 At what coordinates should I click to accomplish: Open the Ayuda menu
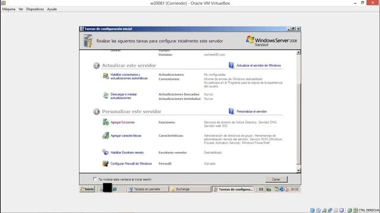point(52,9)
